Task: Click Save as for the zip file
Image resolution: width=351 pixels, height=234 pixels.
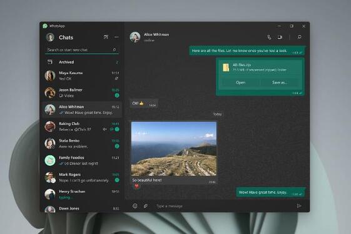Action: pos(280,83)
